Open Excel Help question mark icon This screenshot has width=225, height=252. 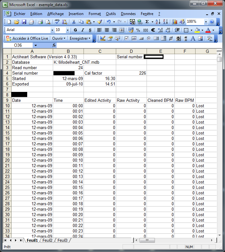pos(212,22)
